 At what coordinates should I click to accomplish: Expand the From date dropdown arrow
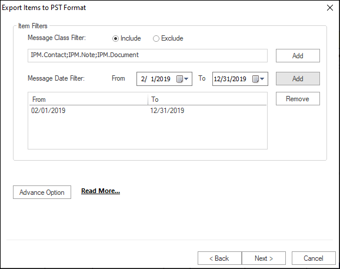(186, 79)
